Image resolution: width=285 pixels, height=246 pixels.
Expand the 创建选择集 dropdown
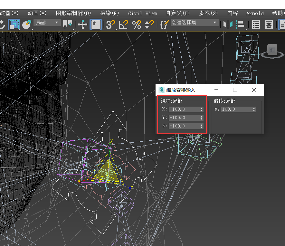point(195,23)
